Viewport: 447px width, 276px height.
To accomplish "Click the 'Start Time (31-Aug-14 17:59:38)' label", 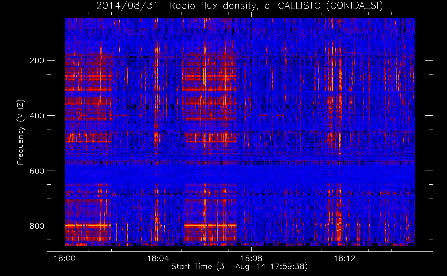I will tap(240, 266).
